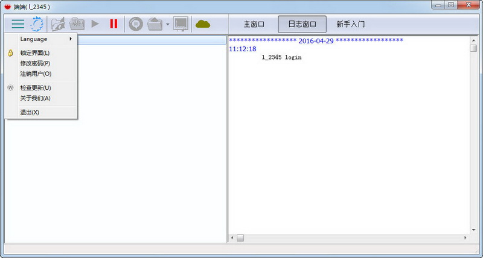The width and height of the screenshot is (483, 258).
Task: Switch to the 主窗口 tab
Action: (x=254, y=24)
